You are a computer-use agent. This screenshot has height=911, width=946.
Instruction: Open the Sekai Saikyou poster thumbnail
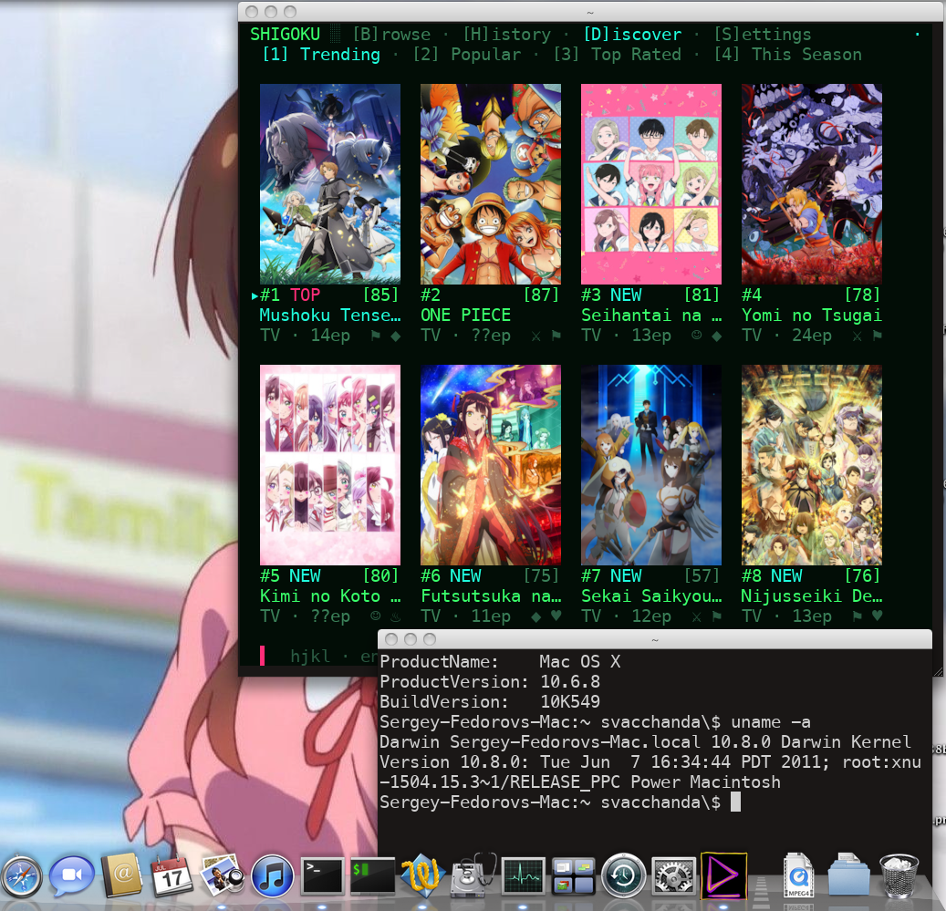[651, 465]
